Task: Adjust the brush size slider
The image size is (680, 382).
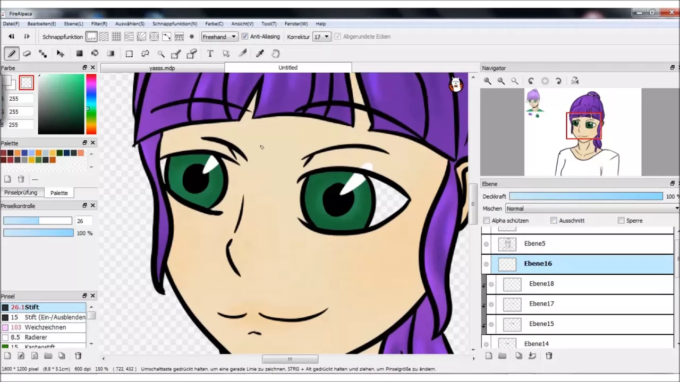Action: point(37,221)
